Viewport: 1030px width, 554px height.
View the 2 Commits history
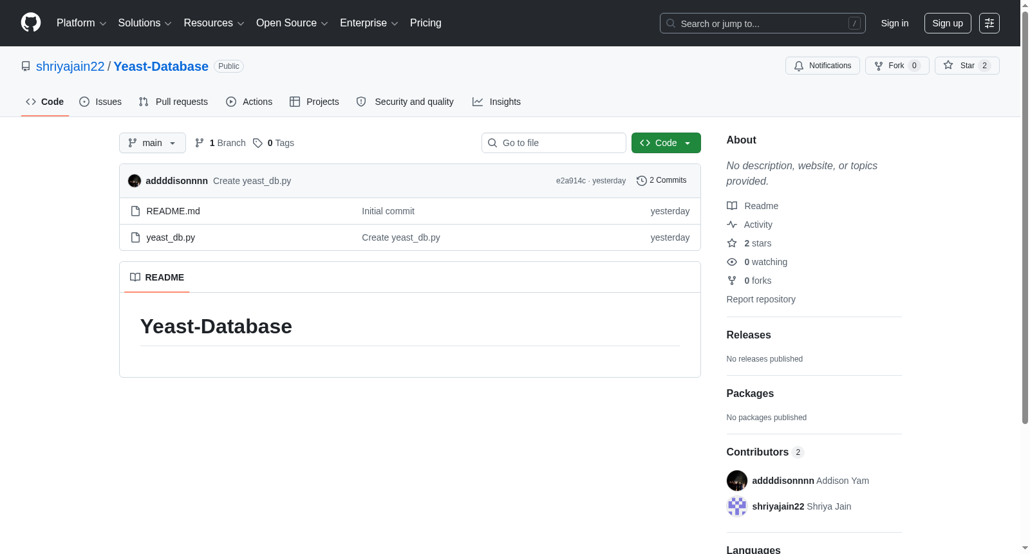coord(661,181)
